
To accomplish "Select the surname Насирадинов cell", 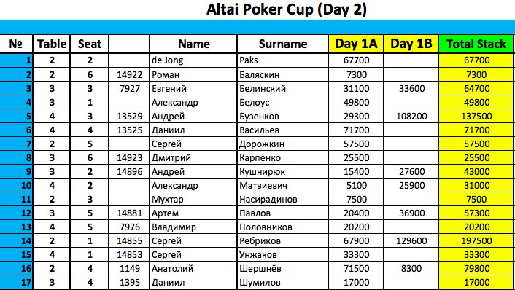I will pyautogui.click(x=282, y=199).
